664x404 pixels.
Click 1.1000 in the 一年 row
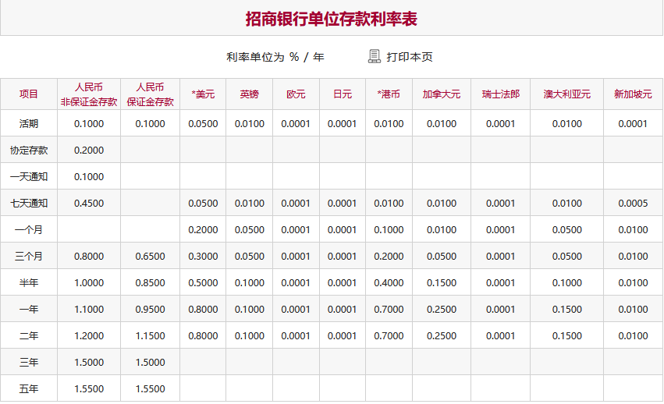(x=89, y=309)
